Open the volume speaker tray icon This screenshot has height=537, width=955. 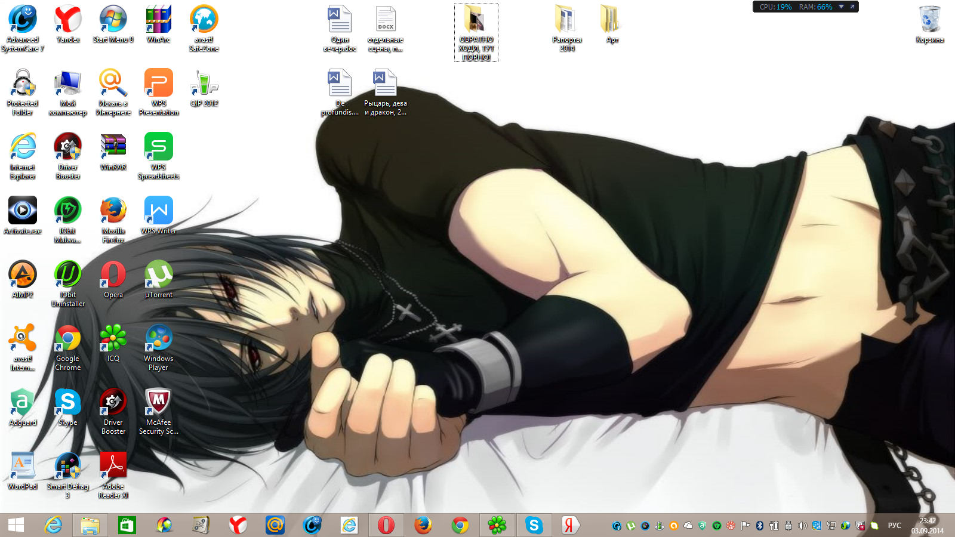click(x=802, y=526)
